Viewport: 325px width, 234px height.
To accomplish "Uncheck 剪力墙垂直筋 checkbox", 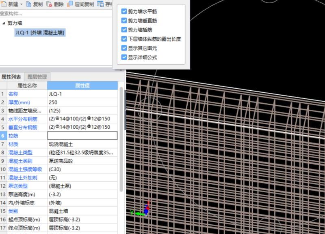I will click(124, 21).
